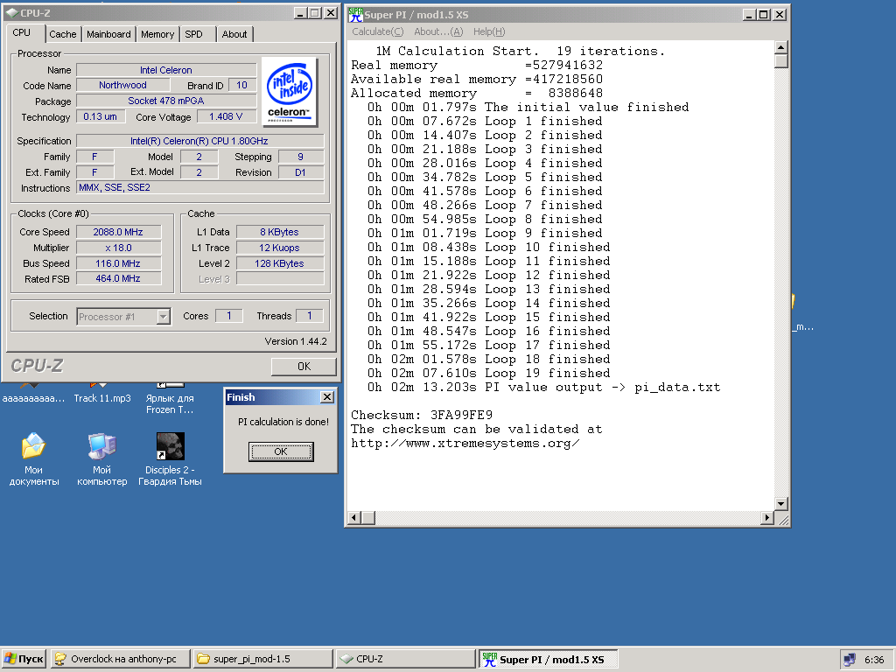The width and height of the screenshot is (896, 672).
Task: Click the Core Speed value 2088.0 MHz
Action: 118,232
